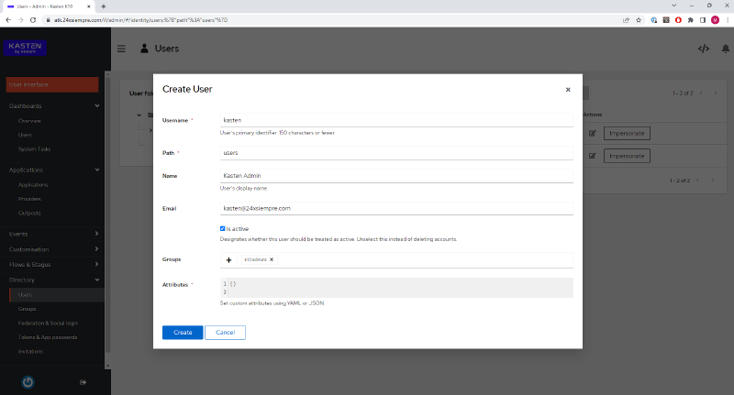This screenshot has height=395, width=734.
Task: Click the power icon at sidebar bottom
Action: [x=28, y=382]
